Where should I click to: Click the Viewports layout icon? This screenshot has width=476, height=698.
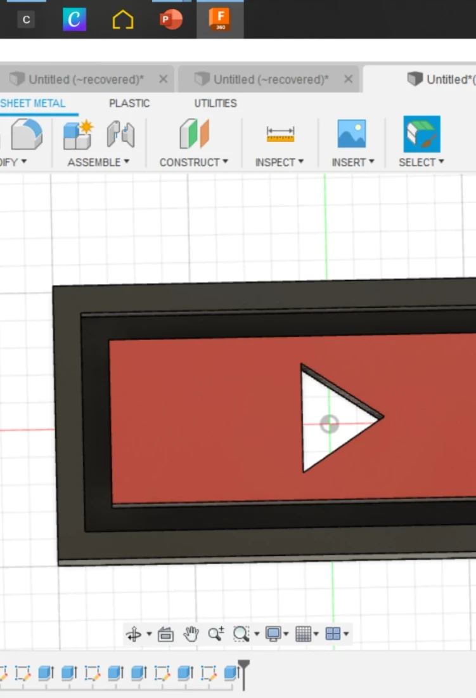coord(333,633)
